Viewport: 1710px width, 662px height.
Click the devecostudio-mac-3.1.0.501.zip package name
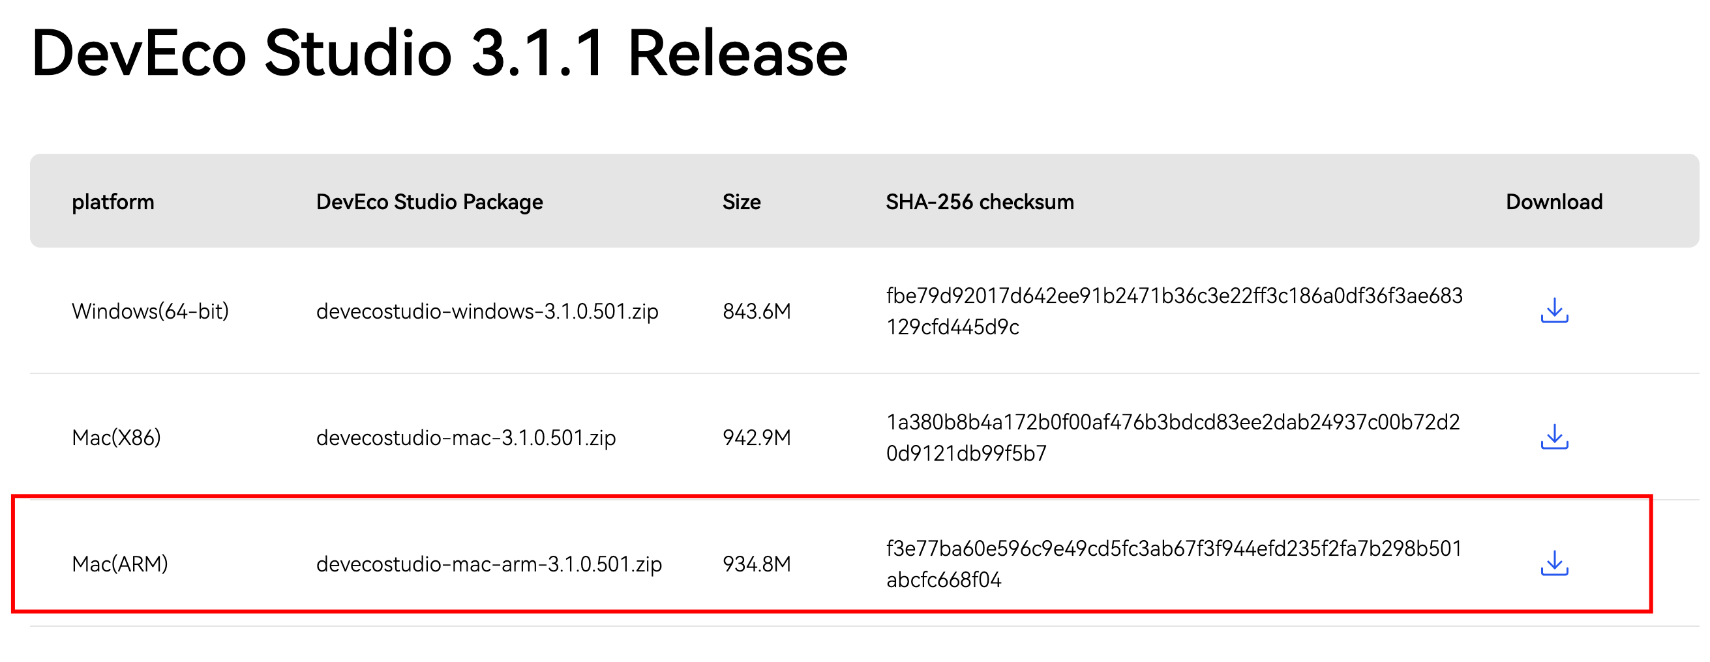(x=466, y=438)
